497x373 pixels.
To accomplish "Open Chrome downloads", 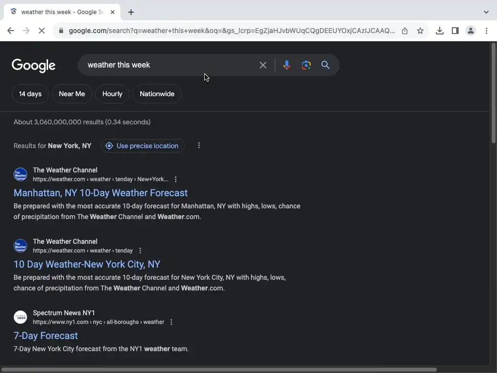I will pyautogui.click(x=440, y=31).
